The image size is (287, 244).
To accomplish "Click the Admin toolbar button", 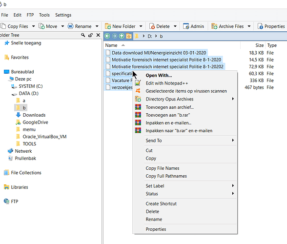I will 194,26.
